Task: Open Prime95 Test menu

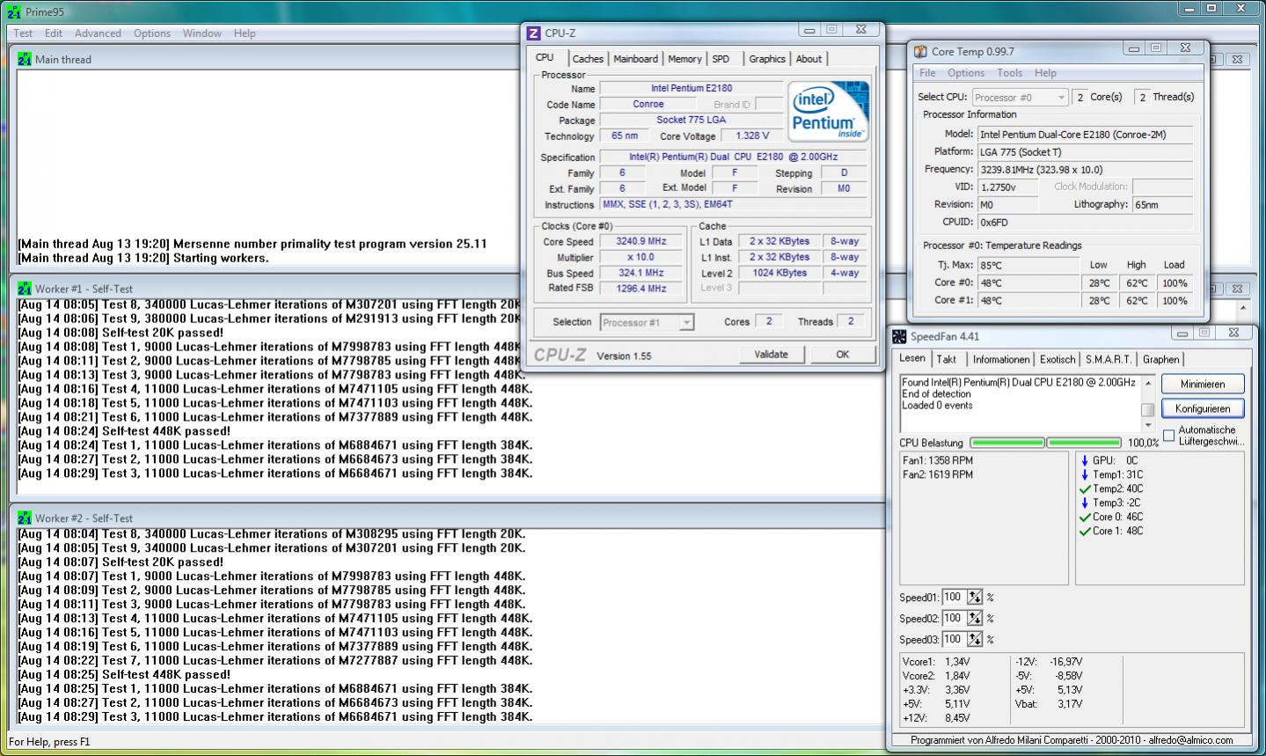Action: click(x=23, y=33)
